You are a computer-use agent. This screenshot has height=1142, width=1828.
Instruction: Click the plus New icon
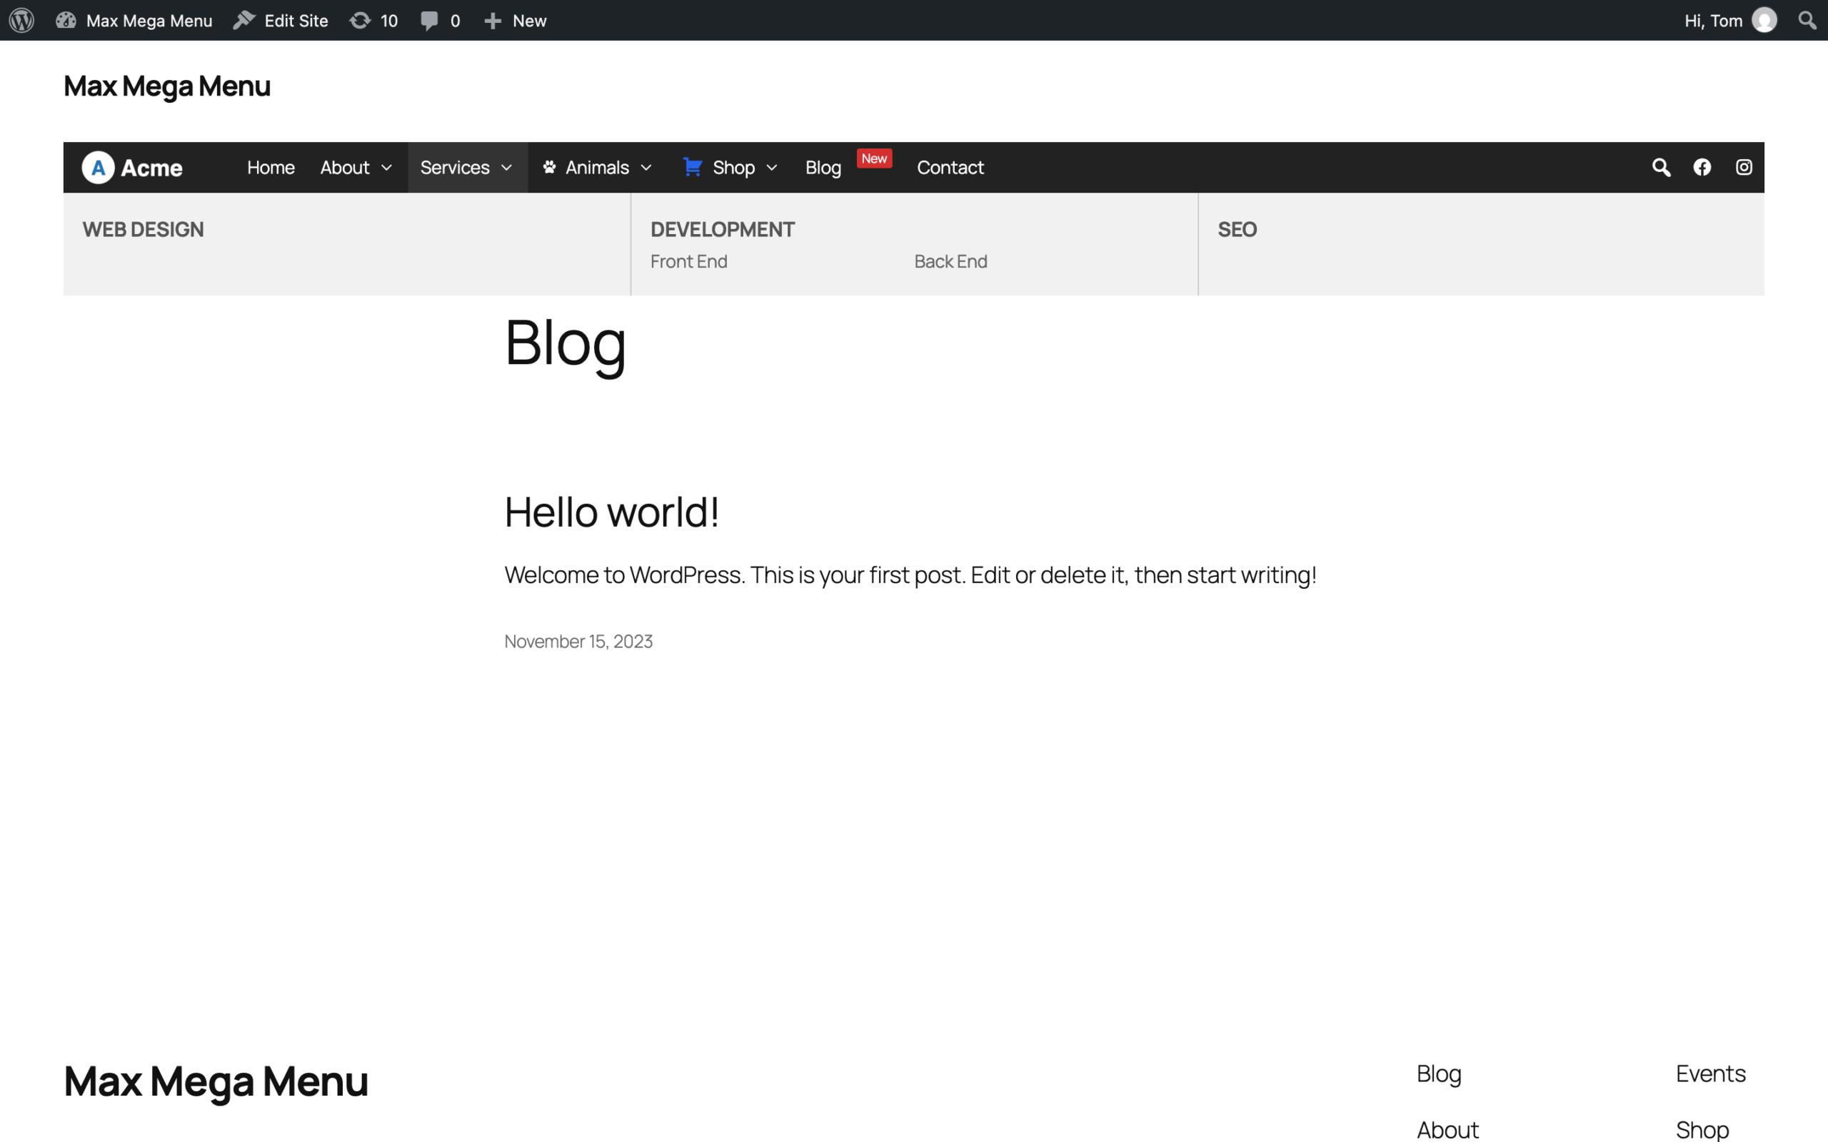coord(493,21)
